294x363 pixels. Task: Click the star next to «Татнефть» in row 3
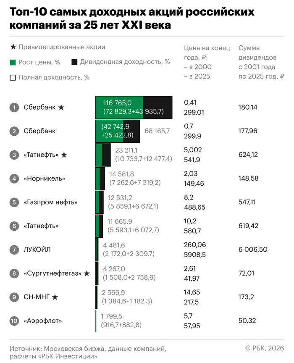pyautogui.click(x=64, y=155)
